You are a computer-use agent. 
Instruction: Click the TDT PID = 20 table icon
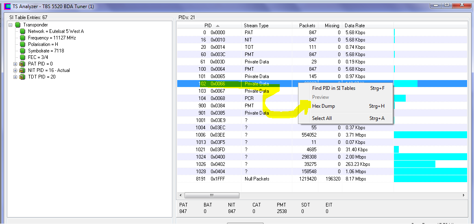22,77
